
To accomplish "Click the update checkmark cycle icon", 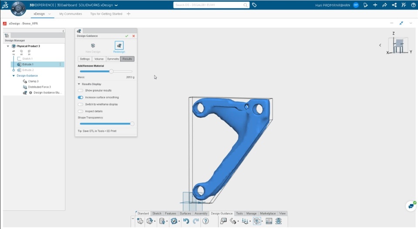I will point(174,221).
